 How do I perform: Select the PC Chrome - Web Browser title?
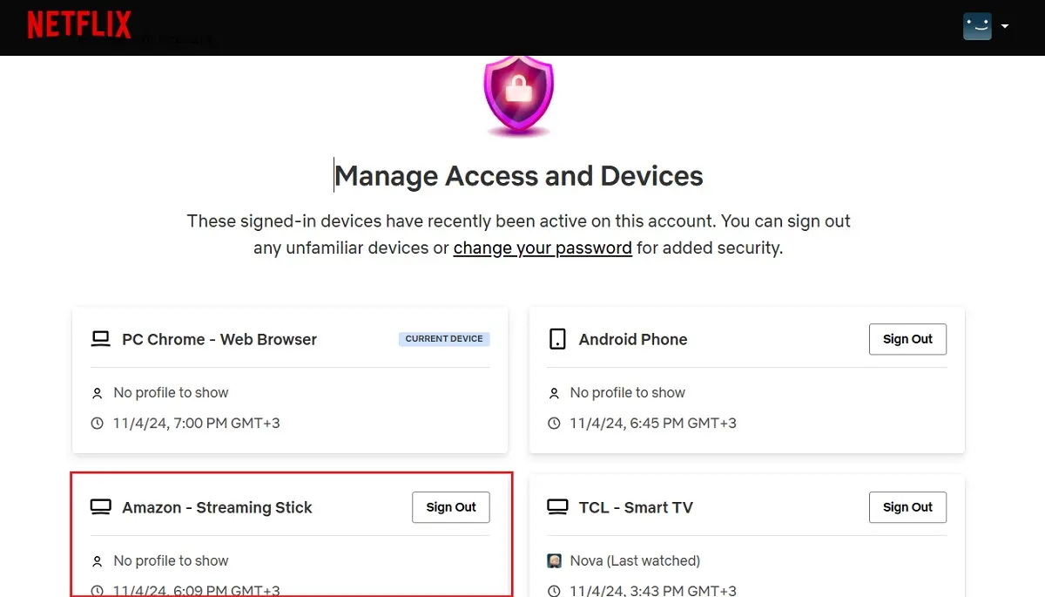pos(219,339)
